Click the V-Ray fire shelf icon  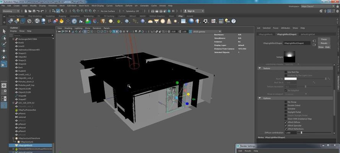pos(62,21)
